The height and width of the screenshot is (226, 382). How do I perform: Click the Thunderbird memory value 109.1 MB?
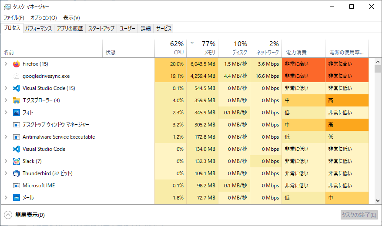(x=205, y=173)
